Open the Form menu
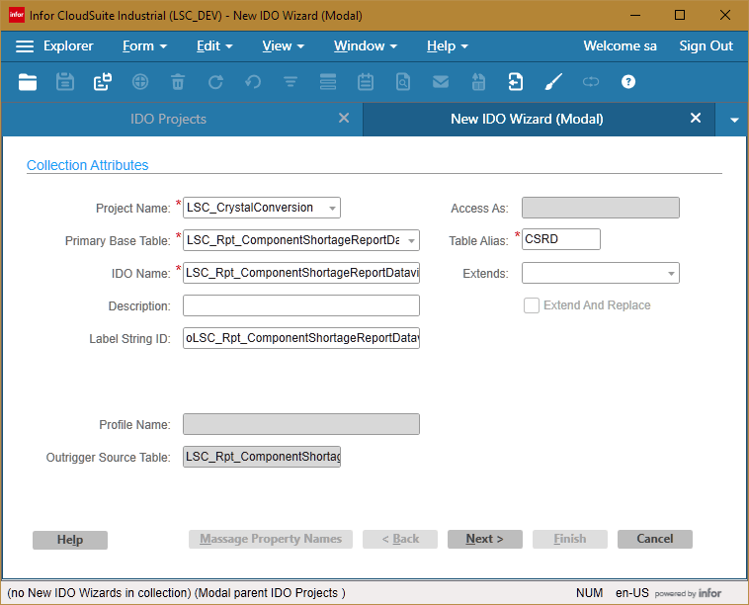This screenshot has width=749, height=605. click(x=144, y=46)
